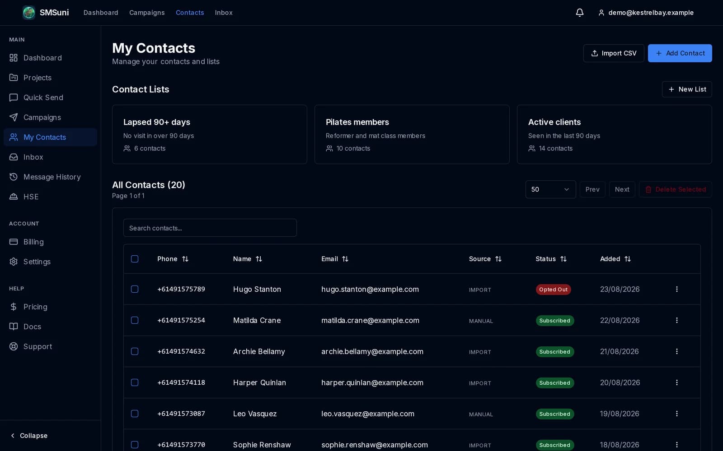The height and width of the screenshot is (451, 723).
Task: Select Contacts in the top navigation
Action: click(x=190, y=13)
